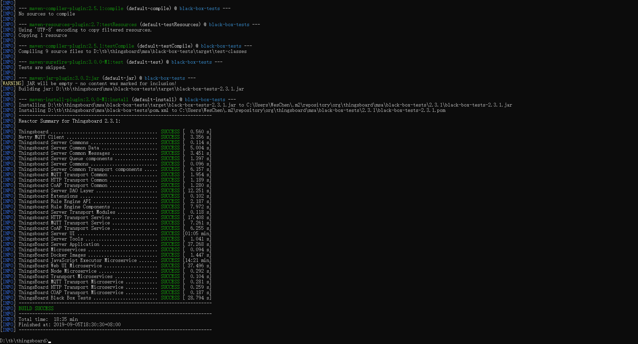638x344 pixels.
Task: Click 'maven-compiler-plugin:2.5.1:compile' text
Action: tap(76, 8)
